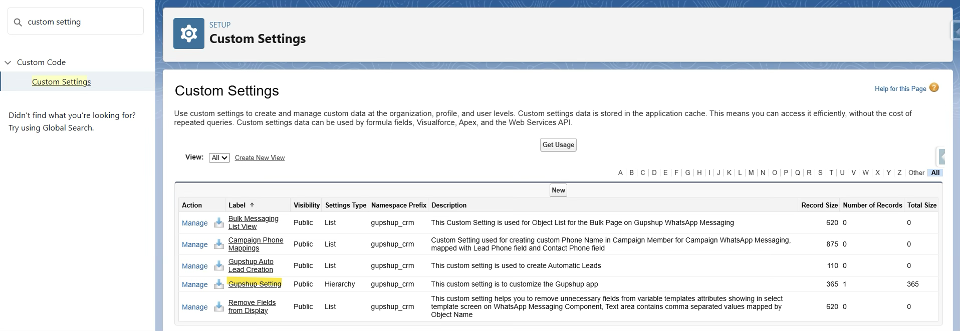The image size is (960, 331).
Task: Click "This custom setting is to customize the Gupshup app"
Action: (515, 284)
